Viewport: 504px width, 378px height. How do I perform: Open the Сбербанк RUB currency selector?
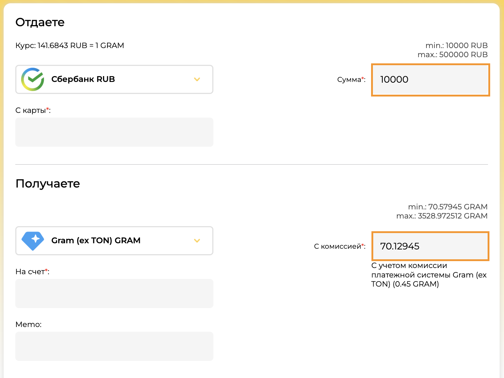tap(114, 79)
